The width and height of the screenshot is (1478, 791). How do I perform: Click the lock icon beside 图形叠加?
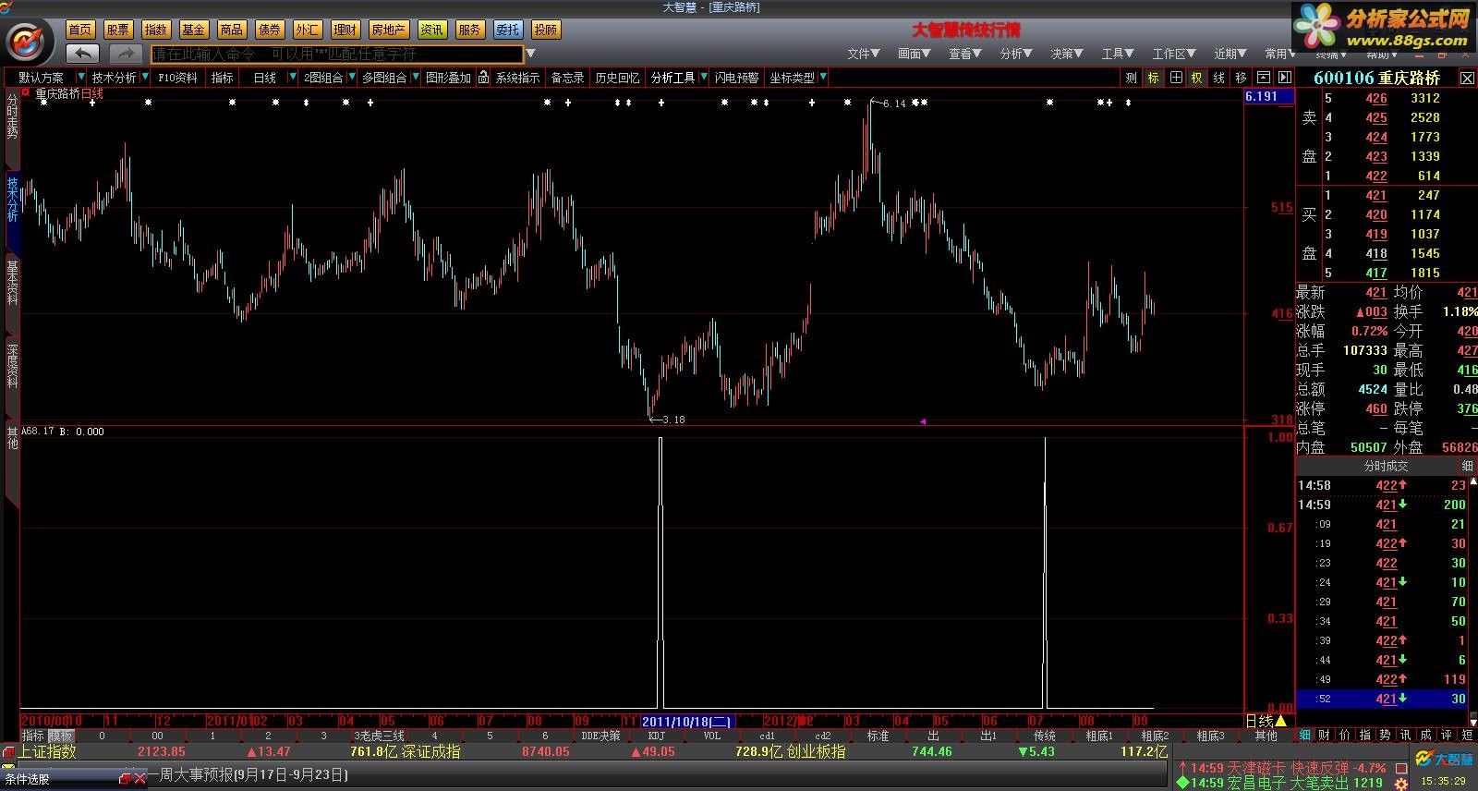(x=483, y=78)
